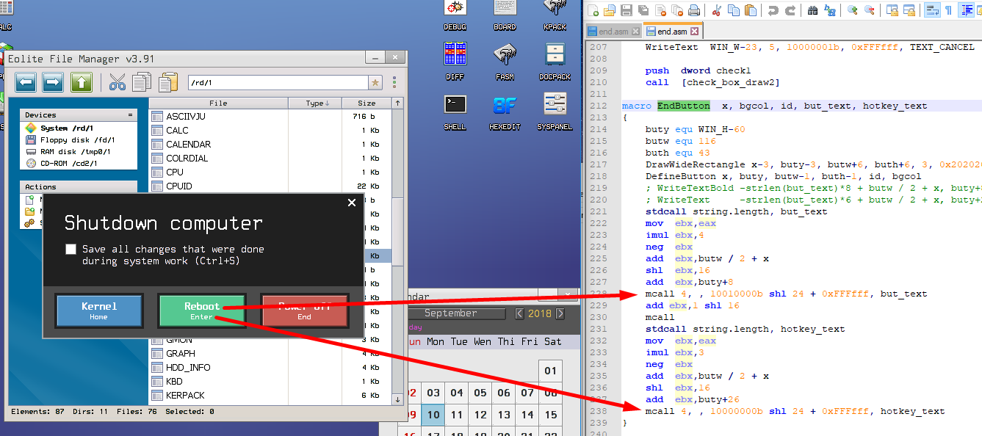This screenshot has width=982, height=436.
Task: Toggle word wrap in editor toolbar
Action: coord(931,10)
